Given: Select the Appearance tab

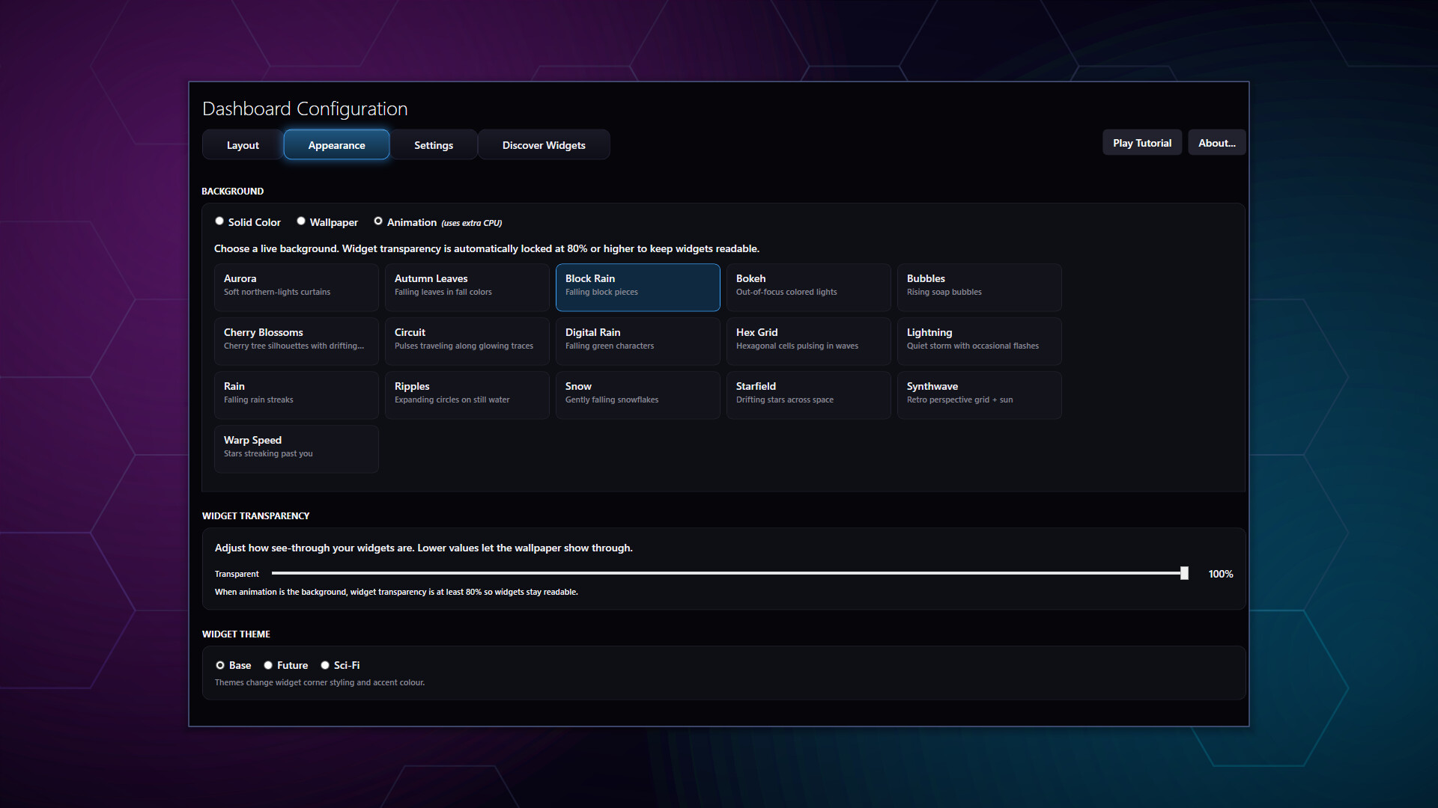Looking at the screenshot, I should (336, 145).
